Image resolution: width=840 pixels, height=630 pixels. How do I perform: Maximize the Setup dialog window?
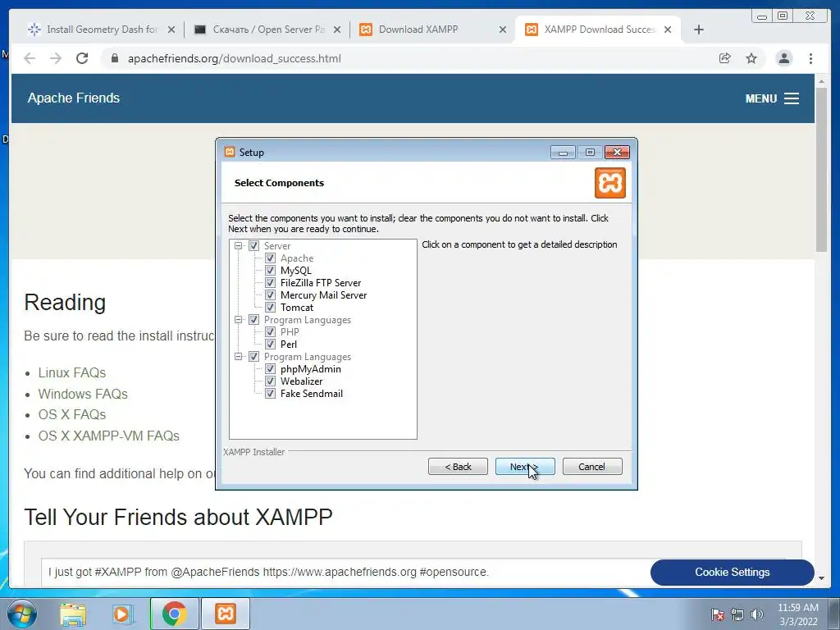click(x=591, y=153)
